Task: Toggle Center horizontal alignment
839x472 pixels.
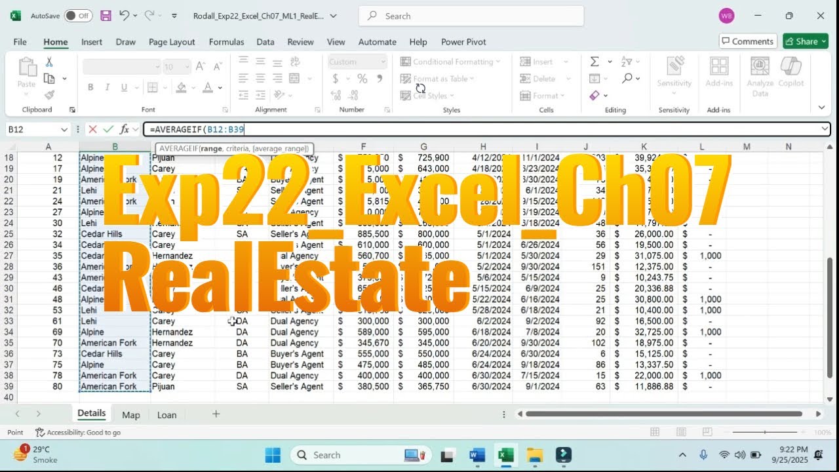Action: coord(260,79)
